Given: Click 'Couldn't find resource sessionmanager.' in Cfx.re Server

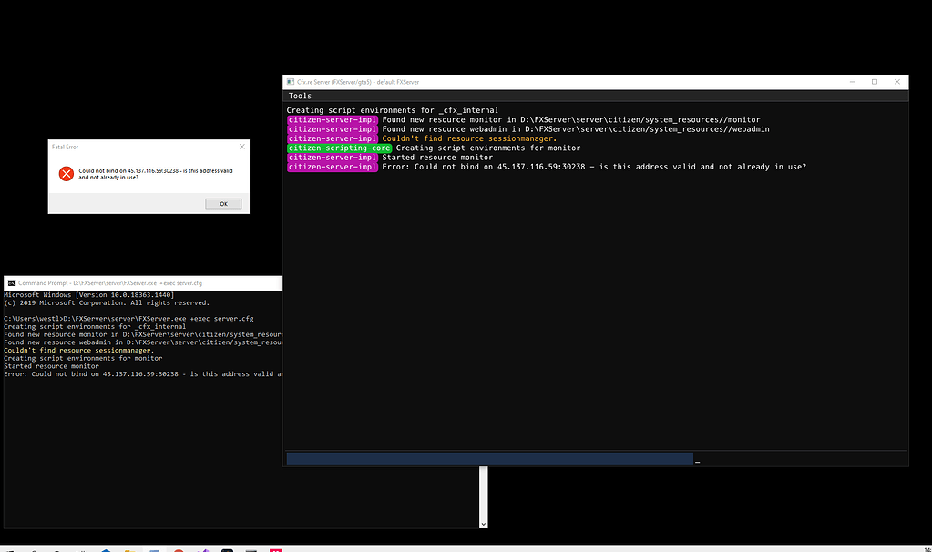Looking at the screenshot, I should 469,138.
